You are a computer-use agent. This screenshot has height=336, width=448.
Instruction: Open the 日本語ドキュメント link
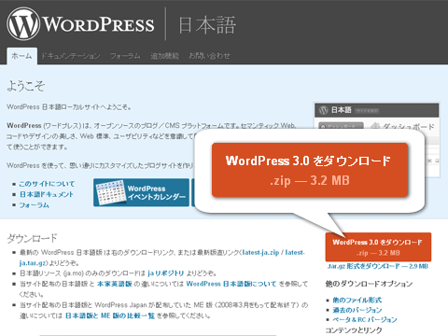tap(47, 194)
